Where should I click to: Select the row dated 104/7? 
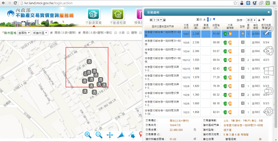[x=208, y=34]
